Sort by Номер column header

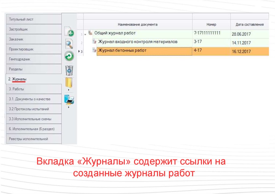(x=211, y=24)
